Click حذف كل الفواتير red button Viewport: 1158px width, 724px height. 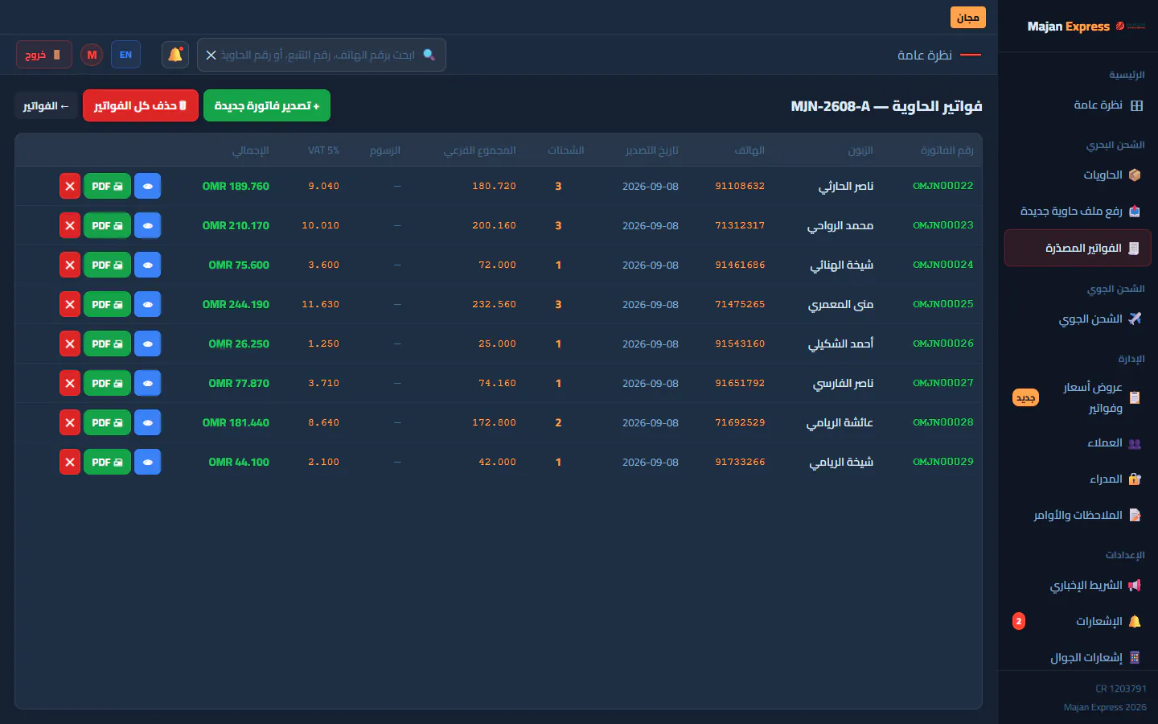141,105
